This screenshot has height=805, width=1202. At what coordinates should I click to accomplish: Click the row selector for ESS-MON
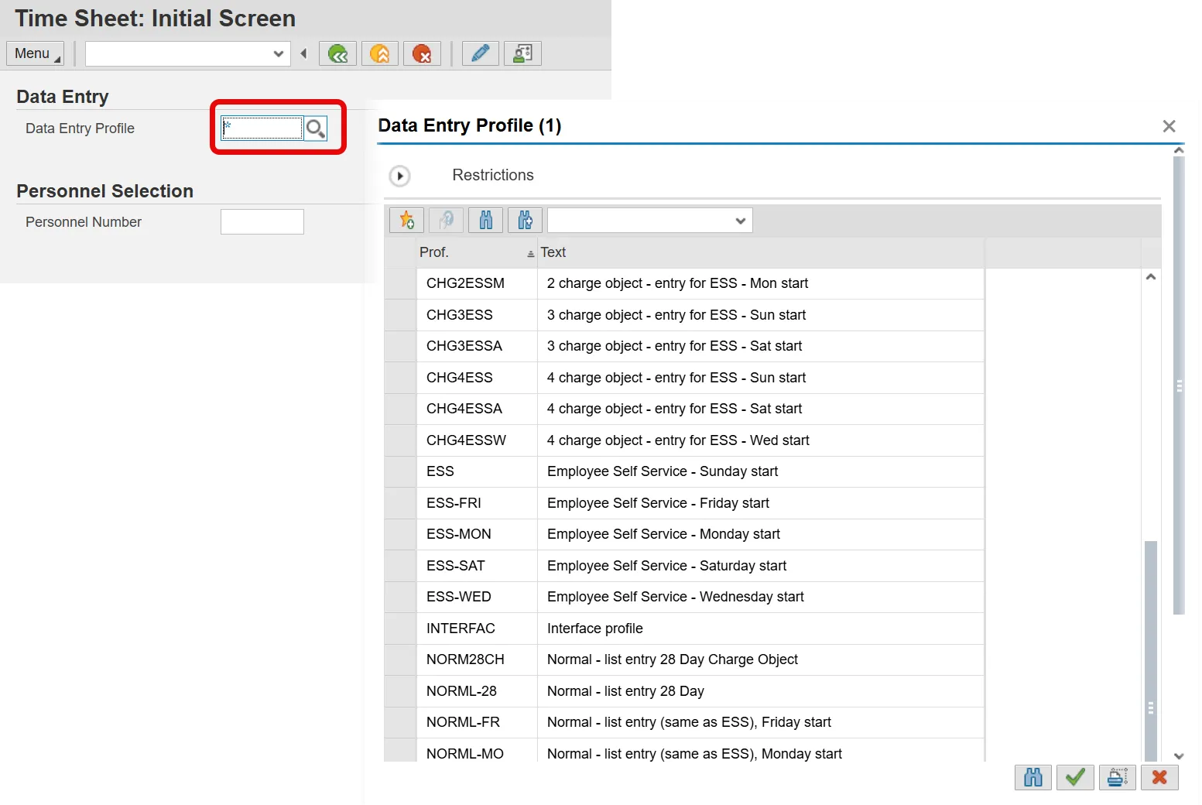pos(400,534)
